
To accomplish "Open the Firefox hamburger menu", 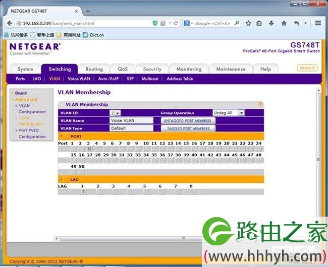I will tap(318, 23).
